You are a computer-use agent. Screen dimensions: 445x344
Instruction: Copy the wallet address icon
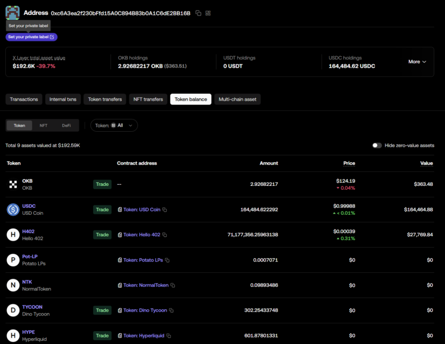(x=198, y=13)
